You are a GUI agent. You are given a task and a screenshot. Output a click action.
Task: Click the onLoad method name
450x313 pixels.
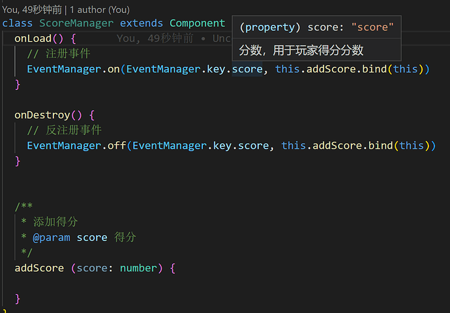(x=33, y=38)
